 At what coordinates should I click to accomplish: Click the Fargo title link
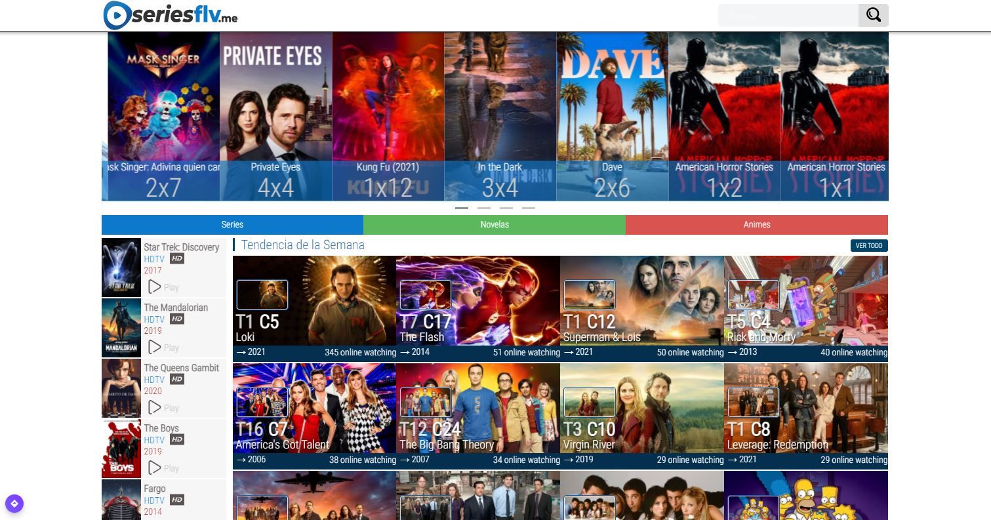[x=155, y=489]
